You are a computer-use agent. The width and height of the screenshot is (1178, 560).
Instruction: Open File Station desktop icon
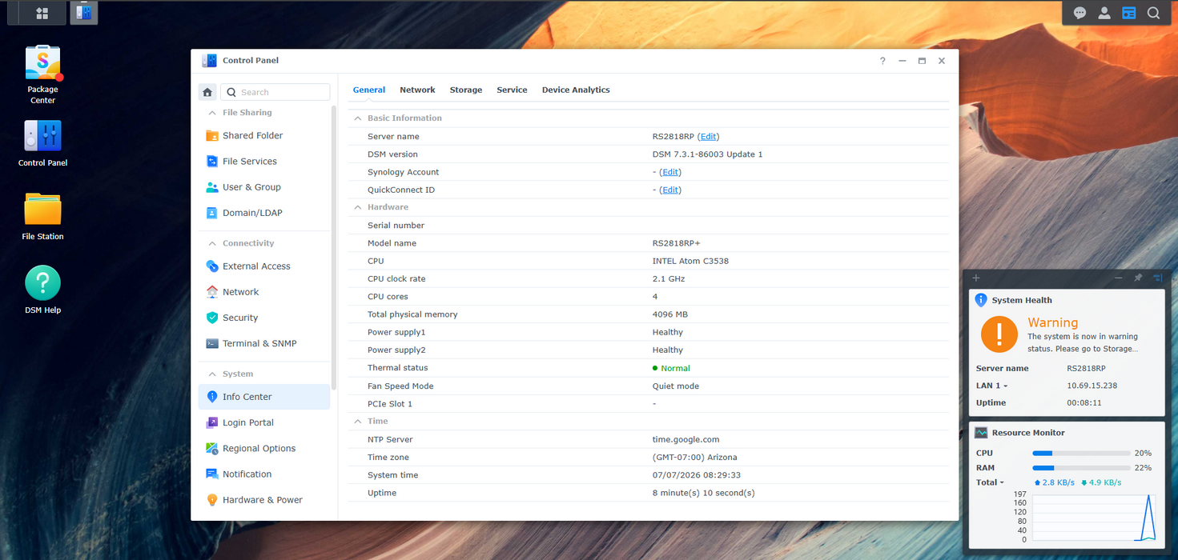(42, 215)
